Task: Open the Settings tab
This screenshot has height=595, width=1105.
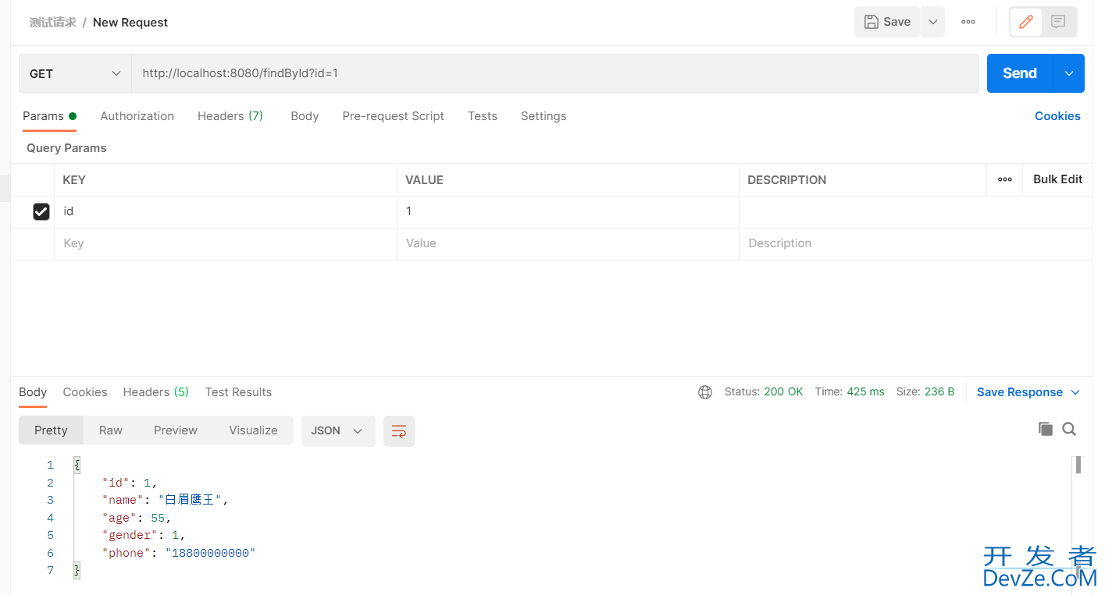Action: click(x=544, y=116)
